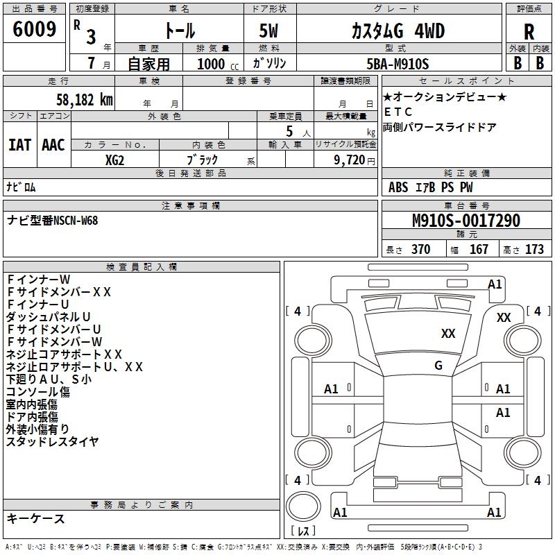The height and width of the screenshot is (555, 555).
Task: Select ABS エアB PS PW equipment
Action: pyautogui.click(x=430, y=187)
